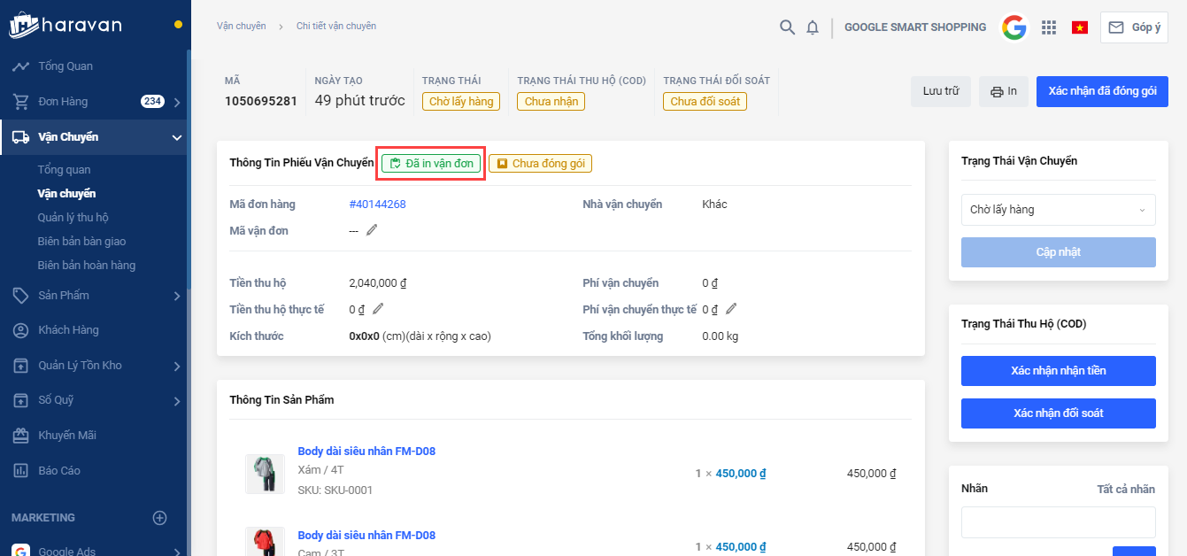Collapse the Vận Chuyển sidebar section
This screenshot has height=556, width=1187.
(x=176, y=137)
